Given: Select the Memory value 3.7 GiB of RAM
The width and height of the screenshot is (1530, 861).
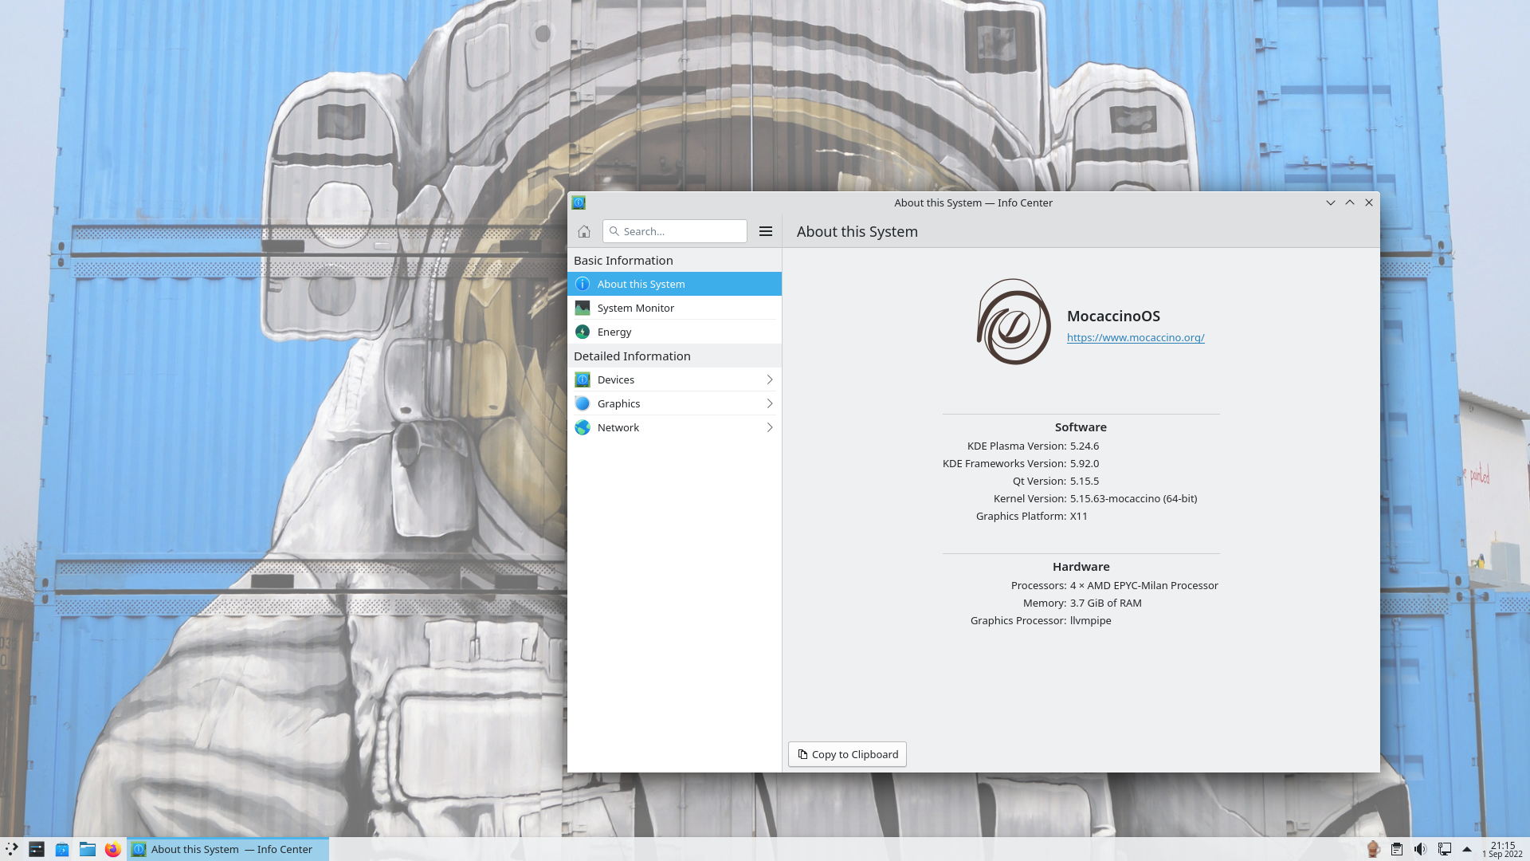Looking at the screenshot, I should pos(1105,603).
